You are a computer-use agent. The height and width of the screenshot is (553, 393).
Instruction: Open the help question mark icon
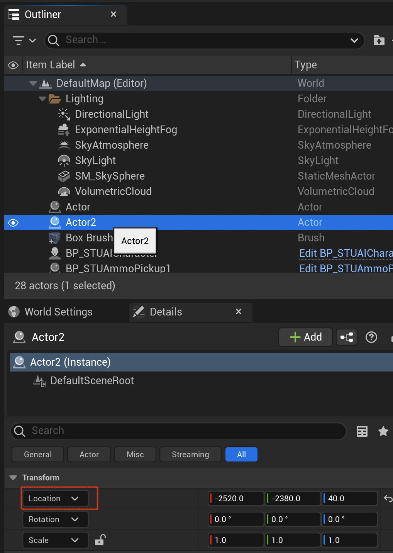(x=371, y=337)
